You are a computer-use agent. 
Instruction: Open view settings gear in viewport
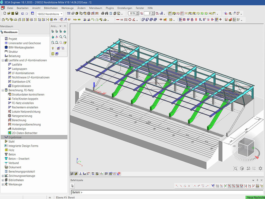pyautogui.click(x=260, y=168)
